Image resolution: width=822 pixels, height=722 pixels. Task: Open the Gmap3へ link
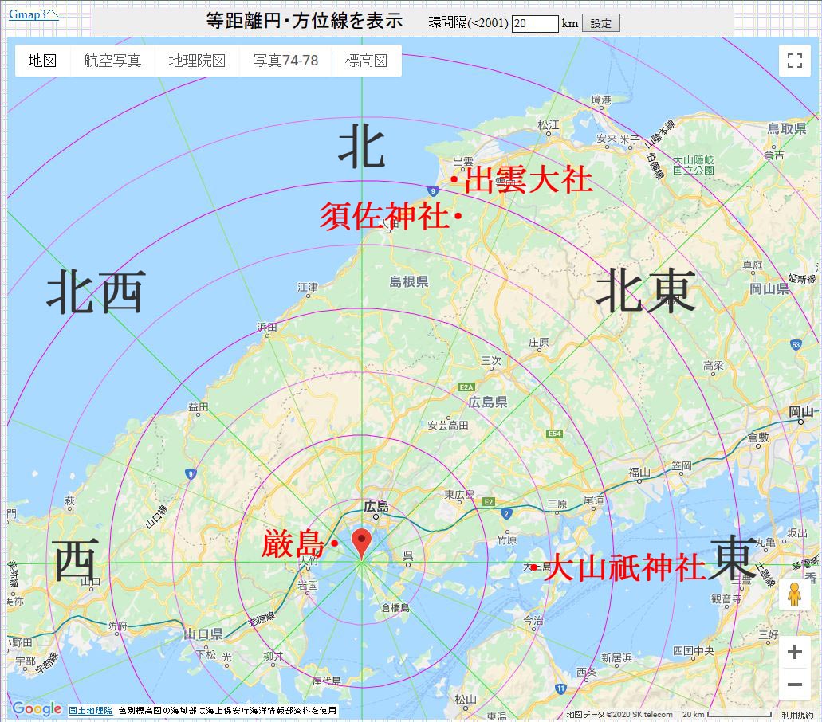tap(33, 14)
